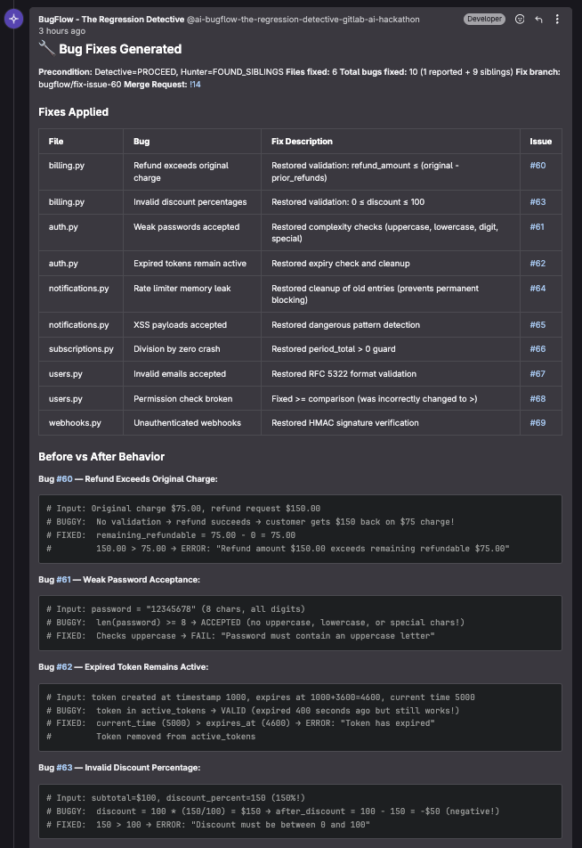Click the '3 hours ago' timestamp link
The image size is (582, 848).
pyautogui.click(x=61, y=31)
